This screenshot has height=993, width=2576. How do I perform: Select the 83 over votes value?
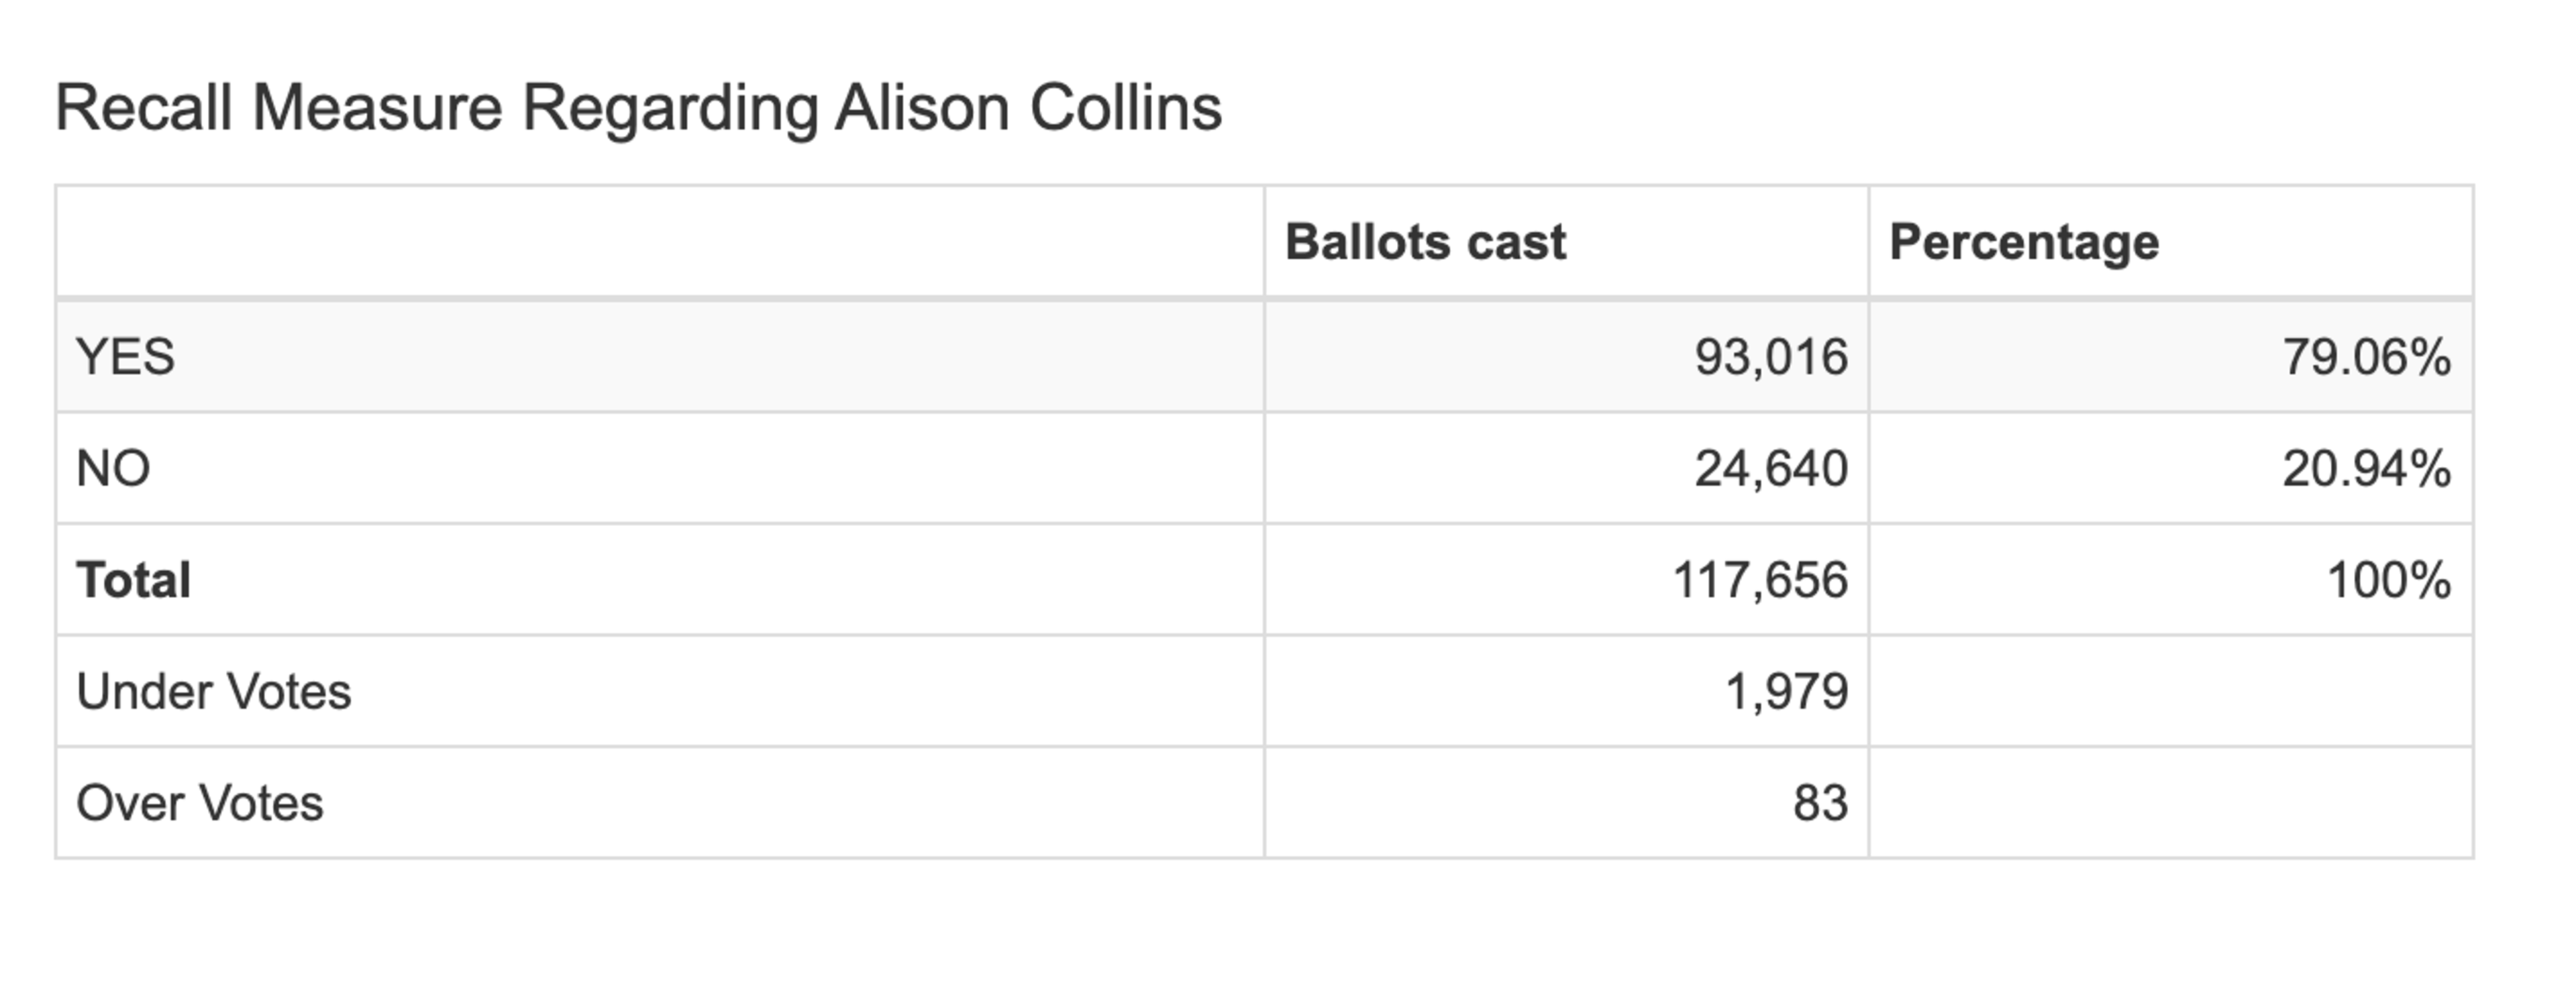[1820, 803]
